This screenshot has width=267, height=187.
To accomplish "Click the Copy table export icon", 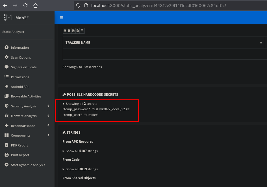I will tap(65, 31).
